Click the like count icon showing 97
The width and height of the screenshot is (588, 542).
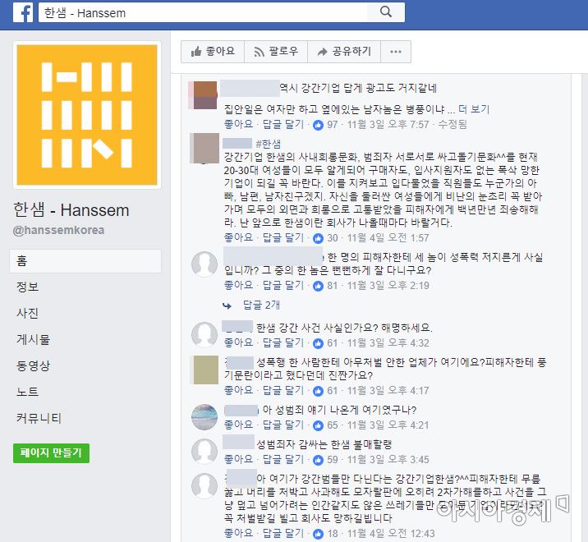pyautogui.click(x=318, y=125)
